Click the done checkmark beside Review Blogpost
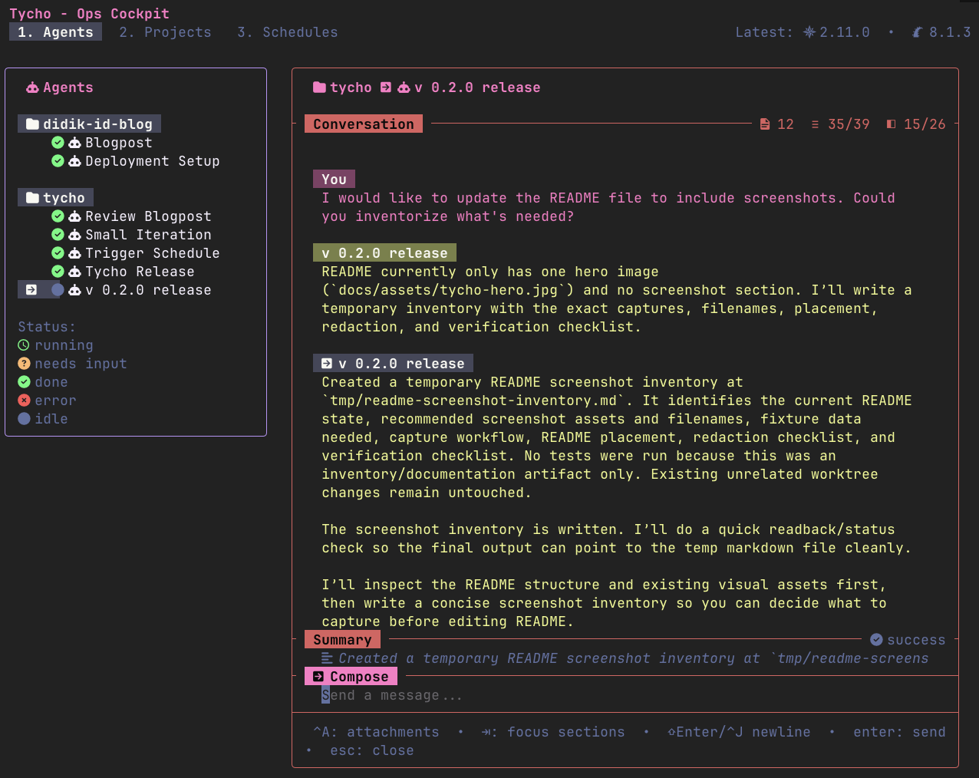This screenshot has width=979, height=778. point(58,216)
